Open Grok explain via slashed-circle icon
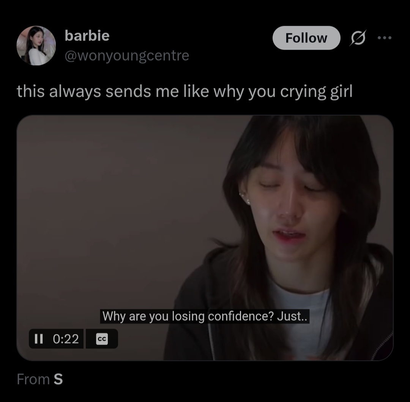 358,38
